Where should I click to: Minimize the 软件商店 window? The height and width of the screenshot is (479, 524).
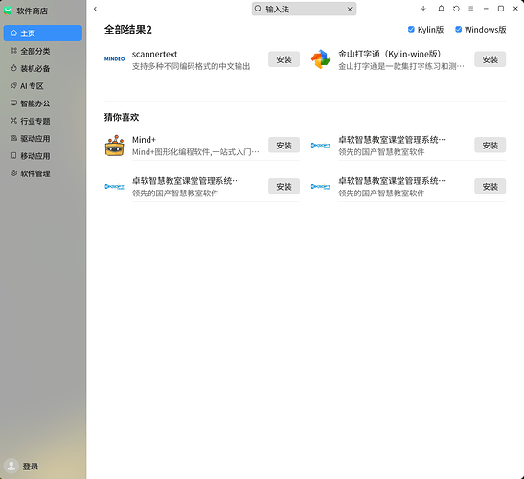pyautogui.click(x=486, y=9)
